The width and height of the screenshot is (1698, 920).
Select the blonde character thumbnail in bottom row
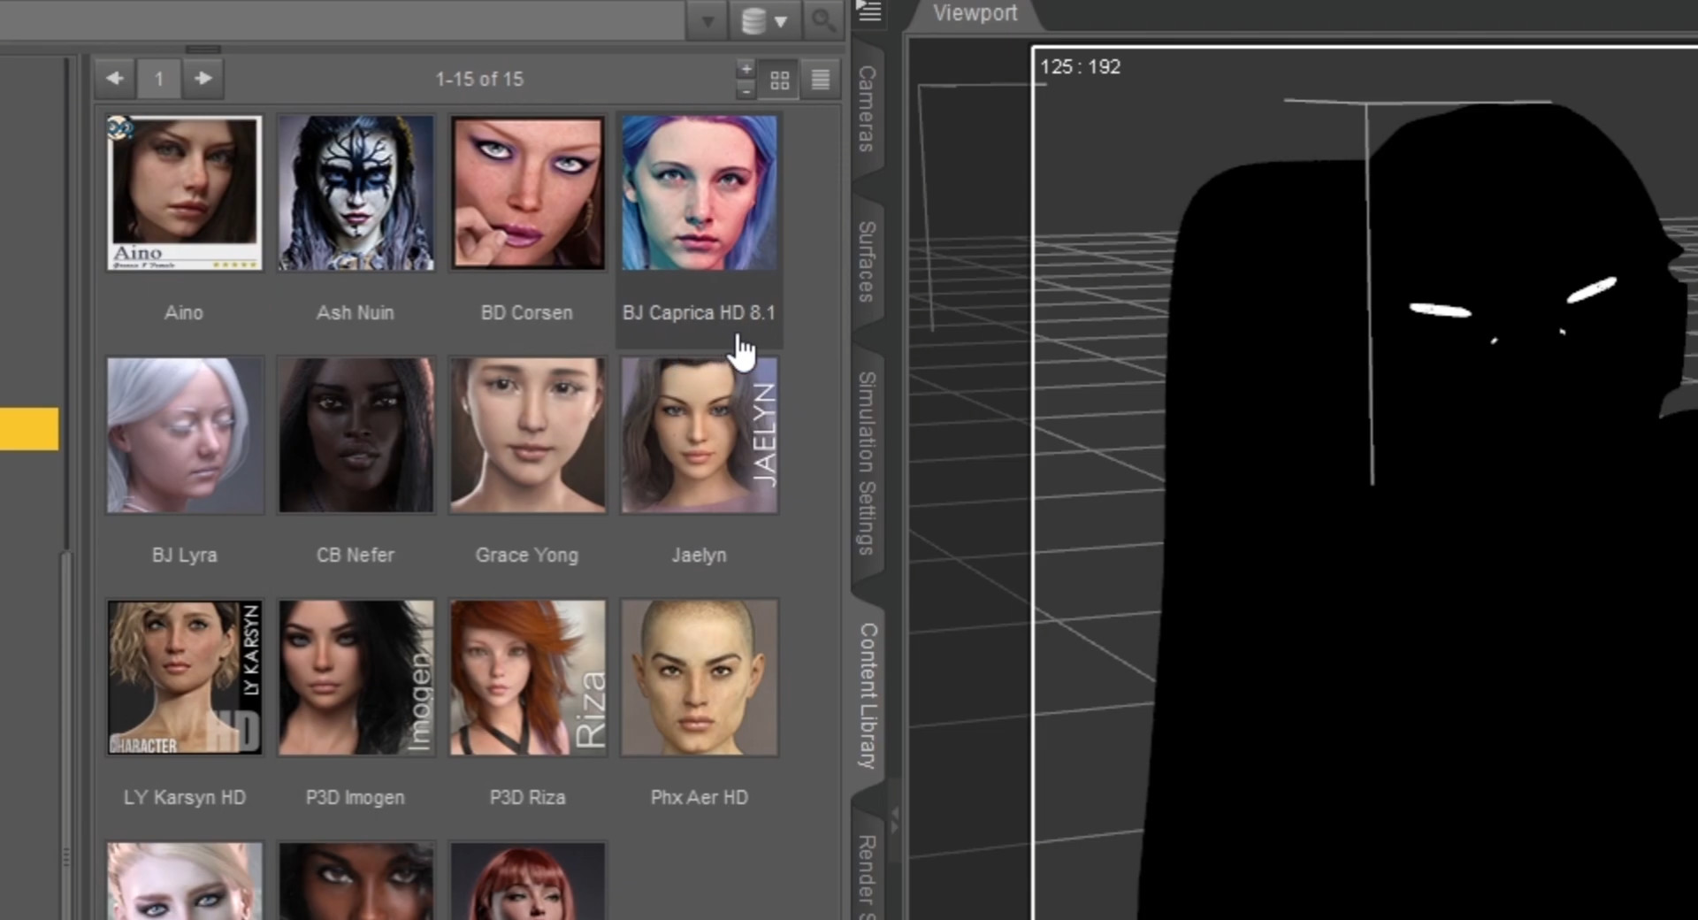[184, 881]
